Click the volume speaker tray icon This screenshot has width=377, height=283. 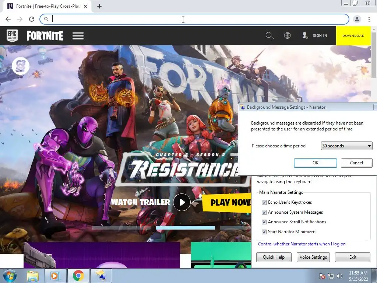click(340, 276)
